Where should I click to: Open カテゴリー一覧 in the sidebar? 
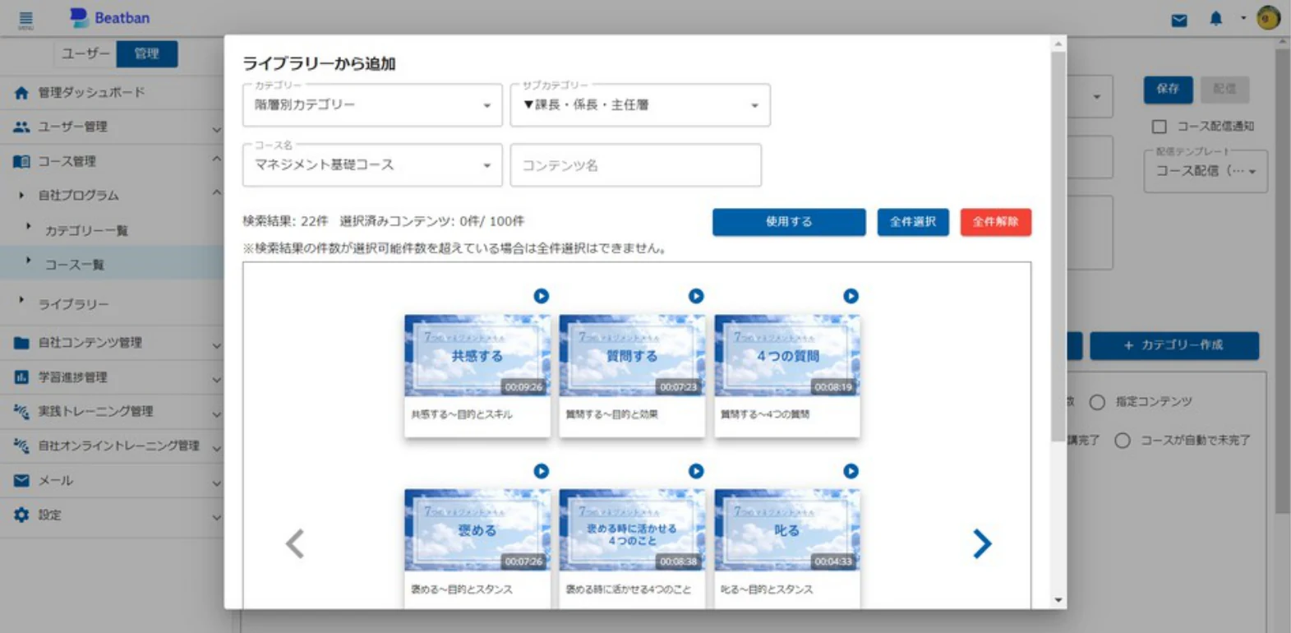(112, 230)
